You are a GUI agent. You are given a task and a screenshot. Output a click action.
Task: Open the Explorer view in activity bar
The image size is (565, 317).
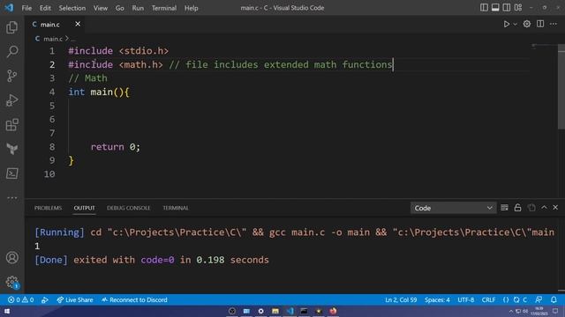(x=11, y=27)
